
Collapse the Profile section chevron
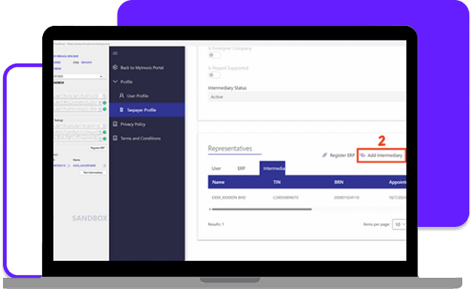115,81
